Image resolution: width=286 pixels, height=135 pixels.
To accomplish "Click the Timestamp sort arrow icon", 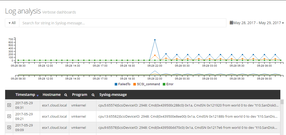I will [37, 95].
